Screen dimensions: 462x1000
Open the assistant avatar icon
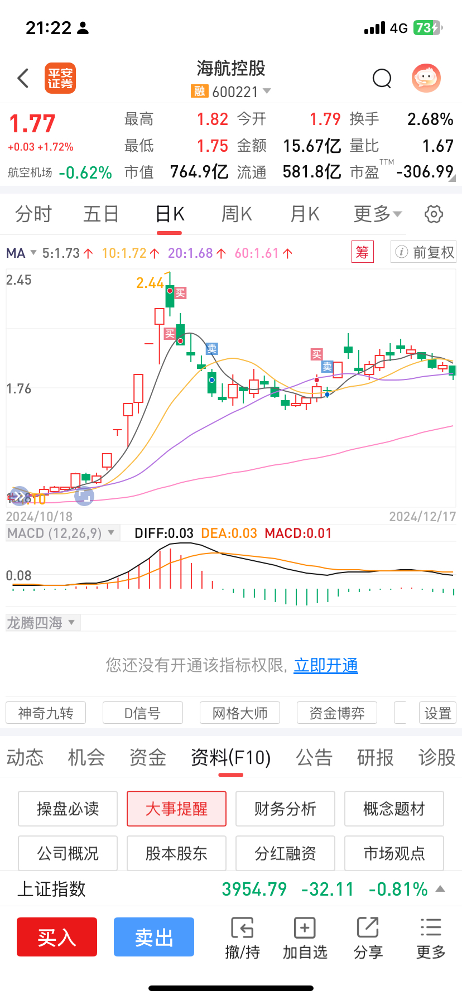coord(426,78)
